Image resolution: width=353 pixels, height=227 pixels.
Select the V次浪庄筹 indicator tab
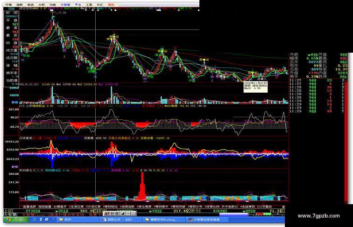[x=93, y=206]
